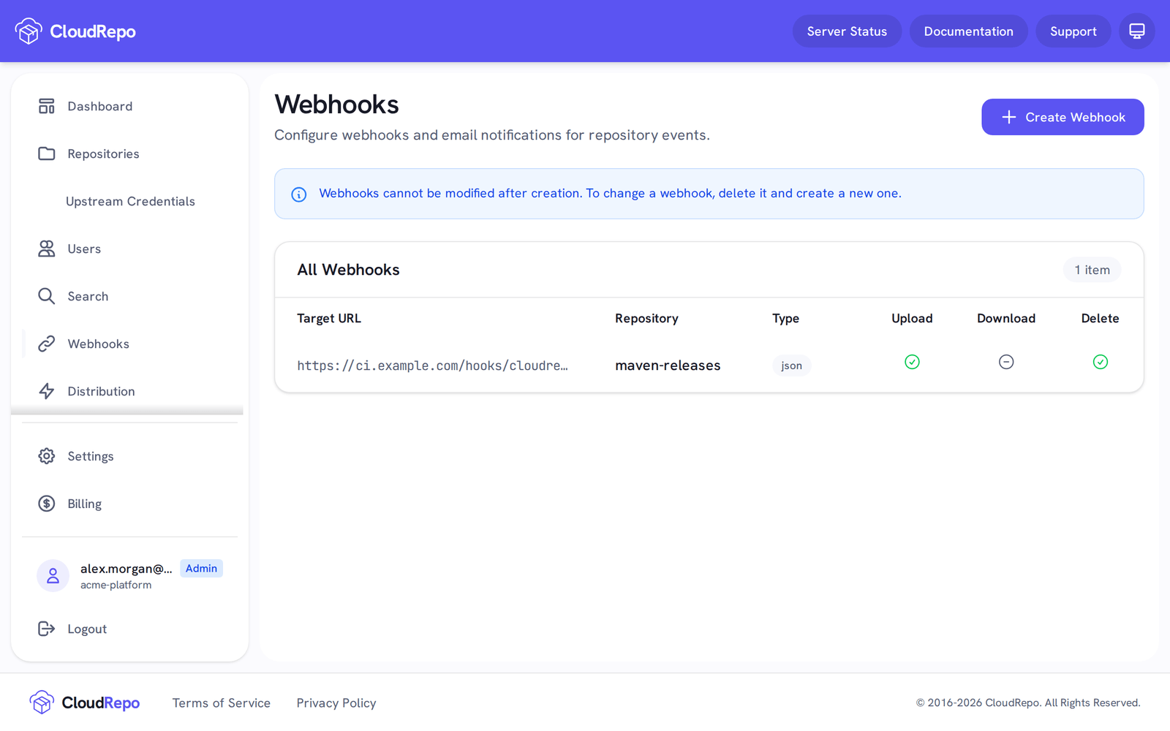Click the Dashboard icon in the sidebar

click(47, 106)
